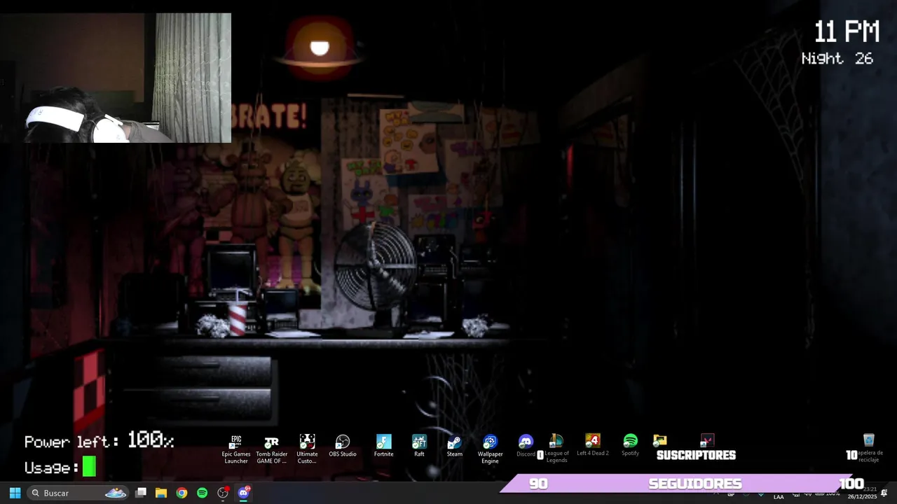Open the OBS Studio desktop shortcut
Screen dimensions: 897x504
point(343,446)
